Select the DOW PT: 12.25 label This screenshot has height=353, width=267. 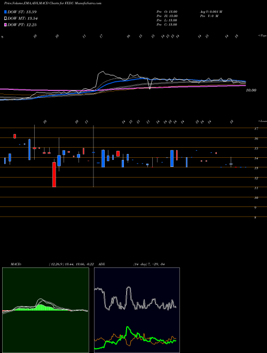pos(22,25)
